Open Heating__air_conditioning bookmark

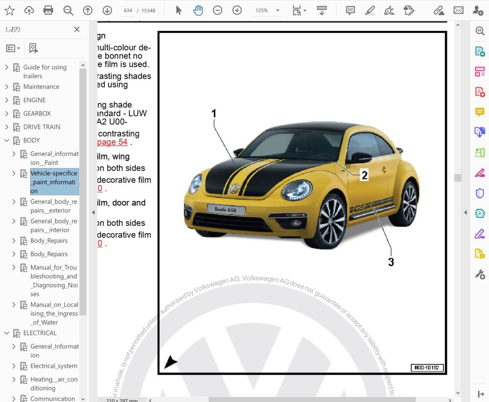54,384
